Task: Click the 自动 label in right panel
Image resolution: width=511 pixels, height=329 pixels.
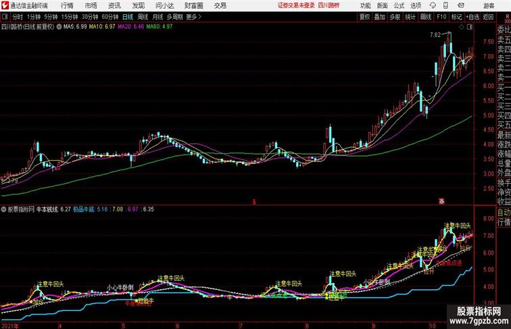Action: 504,212
